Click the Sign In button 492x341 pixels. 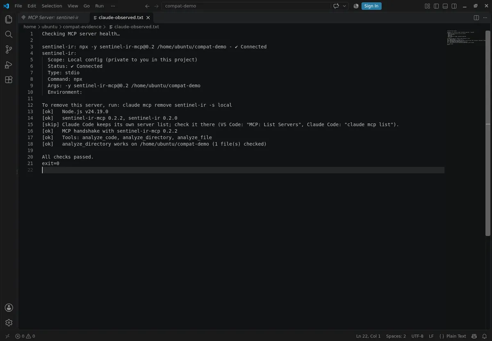(x=371, y=6)
